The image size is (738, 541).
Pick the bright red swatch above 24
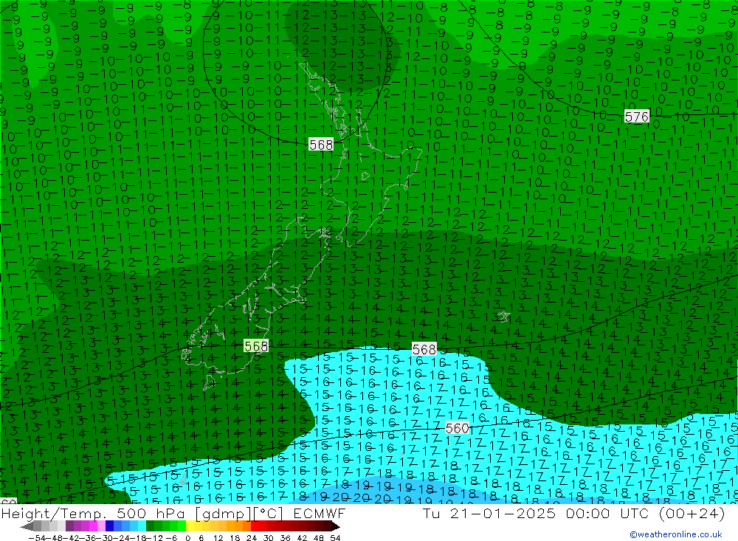click(x=255, y=526)
